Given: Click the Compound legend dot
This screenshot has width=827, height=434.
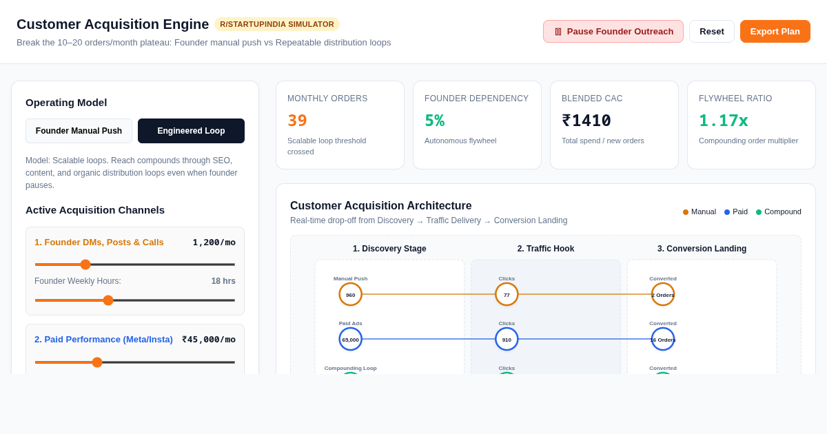Looking at the screenshot, I should point(759,212).
